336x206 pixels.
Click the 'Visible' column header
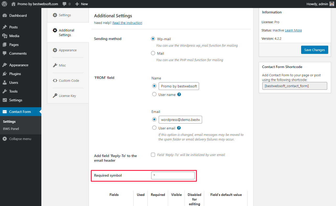(176, 195)
